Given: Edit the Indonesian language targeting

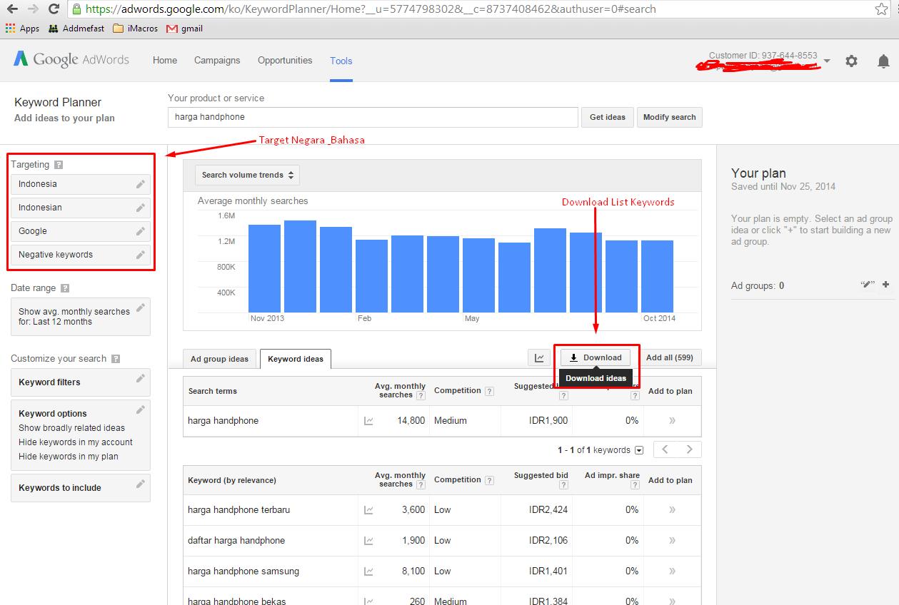Looking at the screenshot, I should pos(141,208).
